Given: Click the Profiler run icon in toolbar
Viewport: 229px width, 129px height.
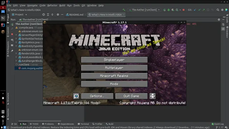Looking at the screenshot, I should [177, 10].
